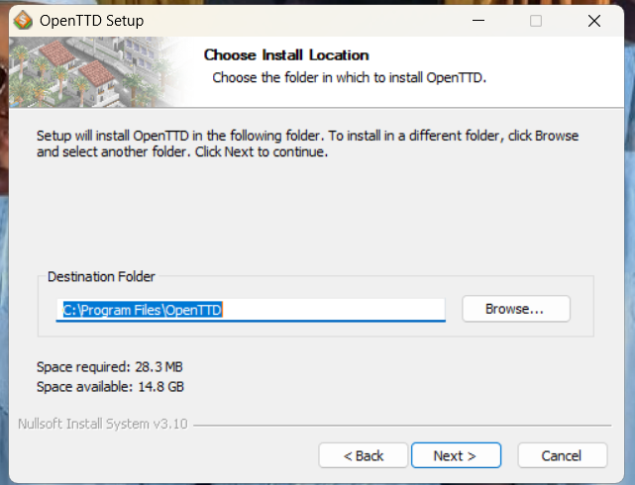Click the "Nullsoft Install System v3.10" label

(103, 425)
